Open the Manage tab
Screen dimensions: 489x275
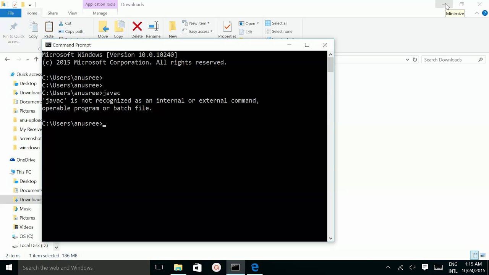(x=100, y=13)
